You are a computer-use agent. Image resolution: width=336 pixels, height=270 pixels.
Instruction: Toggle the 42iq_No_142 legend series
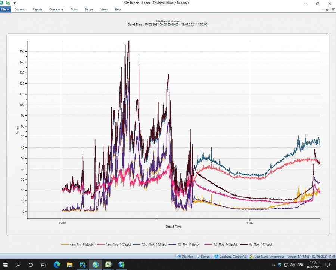[78, 244]
